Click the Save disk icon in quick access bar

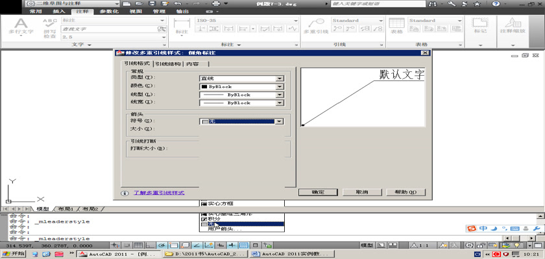click(152, 3)
